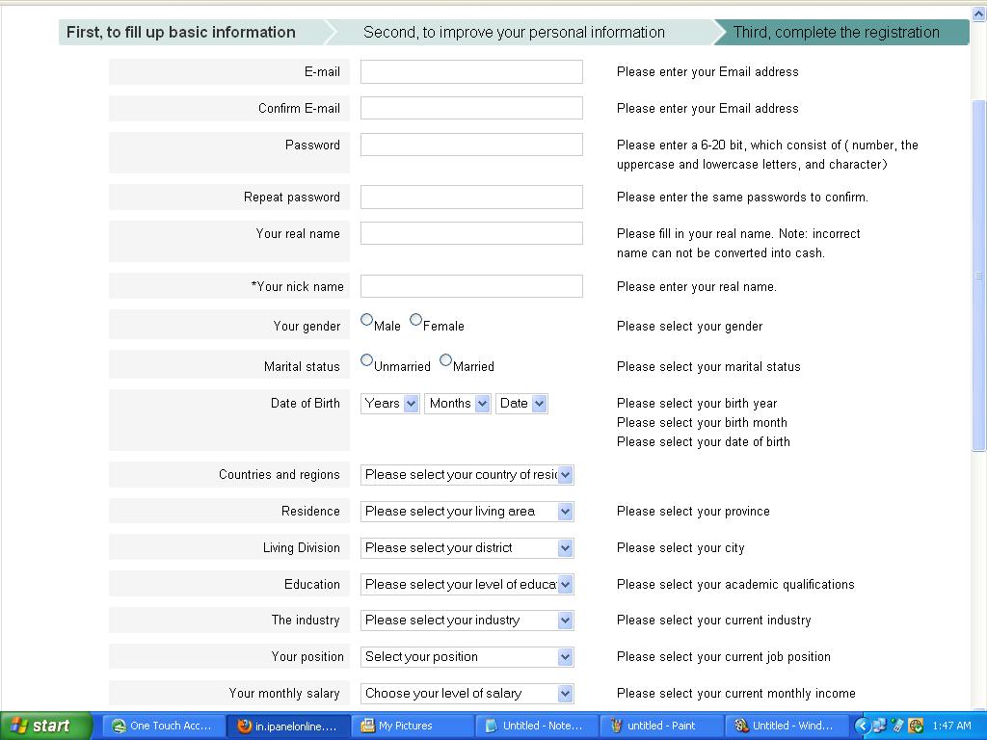
Task: Click the 1:47 AM taskbar clock
Action: coord(951,727)
